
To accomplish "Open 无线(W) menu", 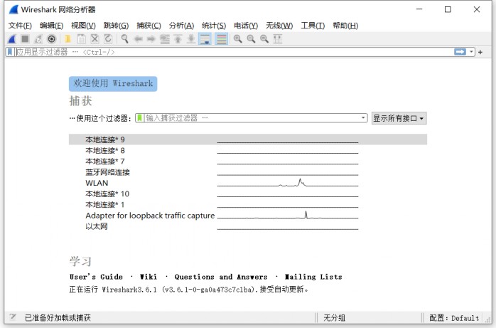I will click(x=279, y=26).
